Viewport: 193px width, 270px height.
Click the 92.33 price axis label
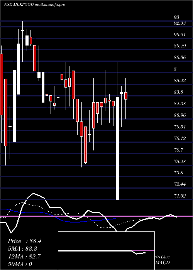(x=180, y=23)
